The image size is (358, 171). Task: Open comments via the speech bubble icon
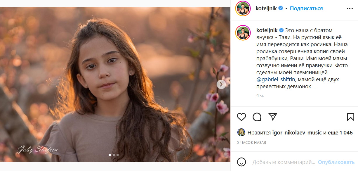pos(257,117)
